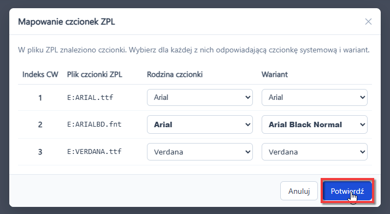Open Wariant dropdown for E:ARIAL.ttf row
Screen dimensions: 390x214
[315, 97]
